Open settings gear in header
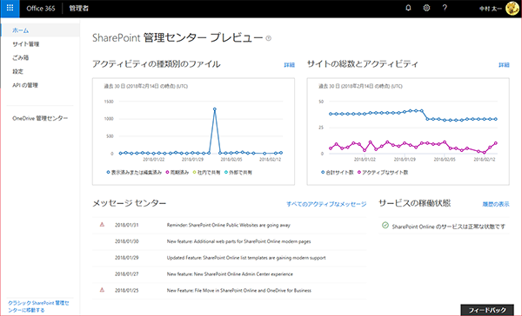The image size is (522, 316). [x=426, y=8]
